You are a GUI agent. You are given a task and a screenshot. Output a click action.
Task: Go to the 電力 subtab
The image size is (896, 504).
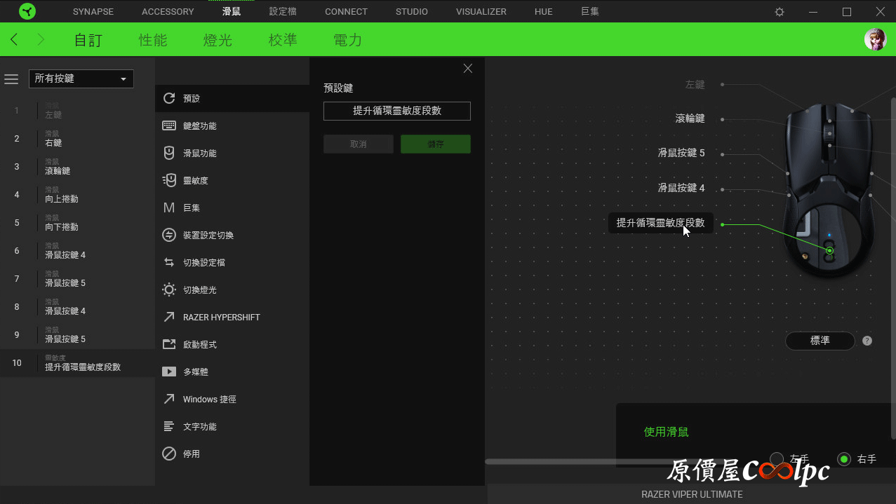click(347, 40)
